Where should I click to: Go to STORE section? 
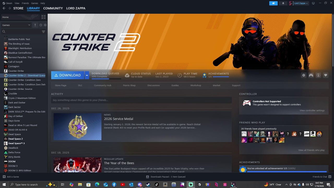(18, 8)
